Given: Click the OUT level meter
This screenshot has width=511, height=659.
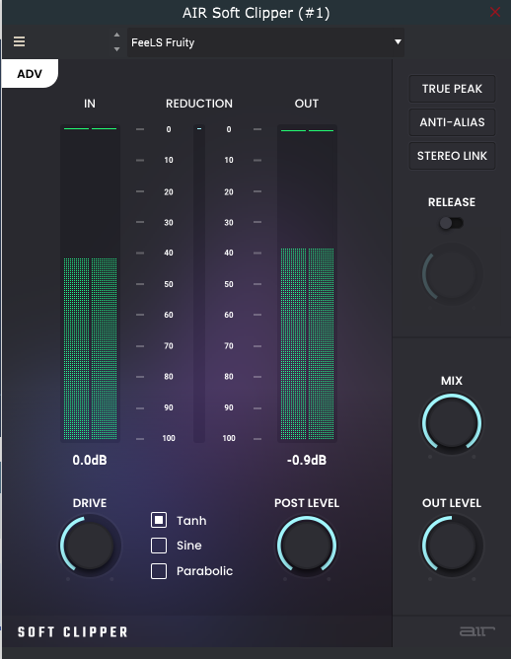Looking at the screenshot, I should tap(307, 283).
